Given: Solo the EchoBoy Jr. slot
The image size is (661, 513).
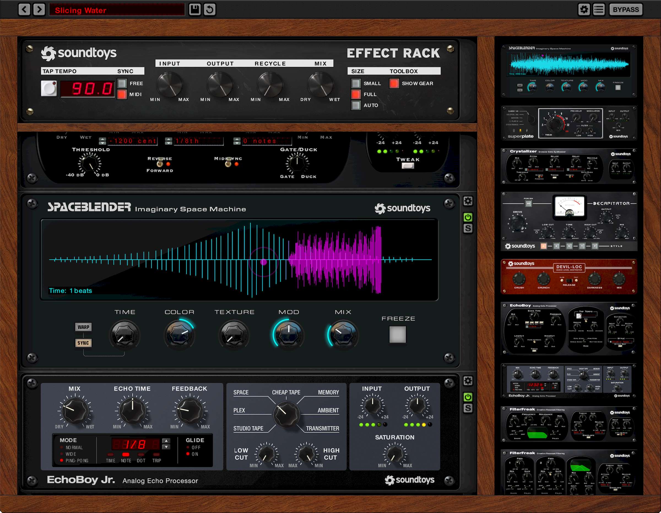Looking at the screenshot, I should point(468,408).
